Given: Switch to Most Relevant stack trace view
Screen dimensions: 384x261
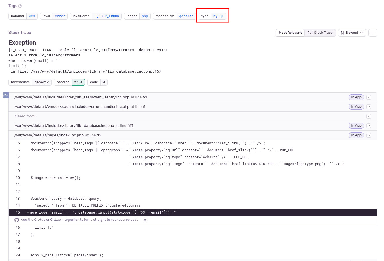Looking at the screenshot, I should point(290,33).
